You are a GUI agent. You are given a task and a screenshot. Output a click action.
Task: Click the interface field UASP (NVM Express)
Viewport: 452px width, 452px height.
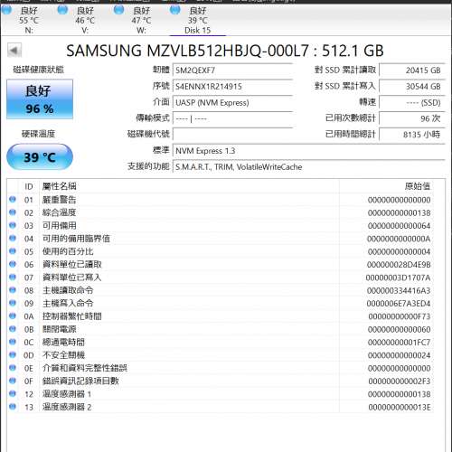pyautogui.click(x=232, y=102)
